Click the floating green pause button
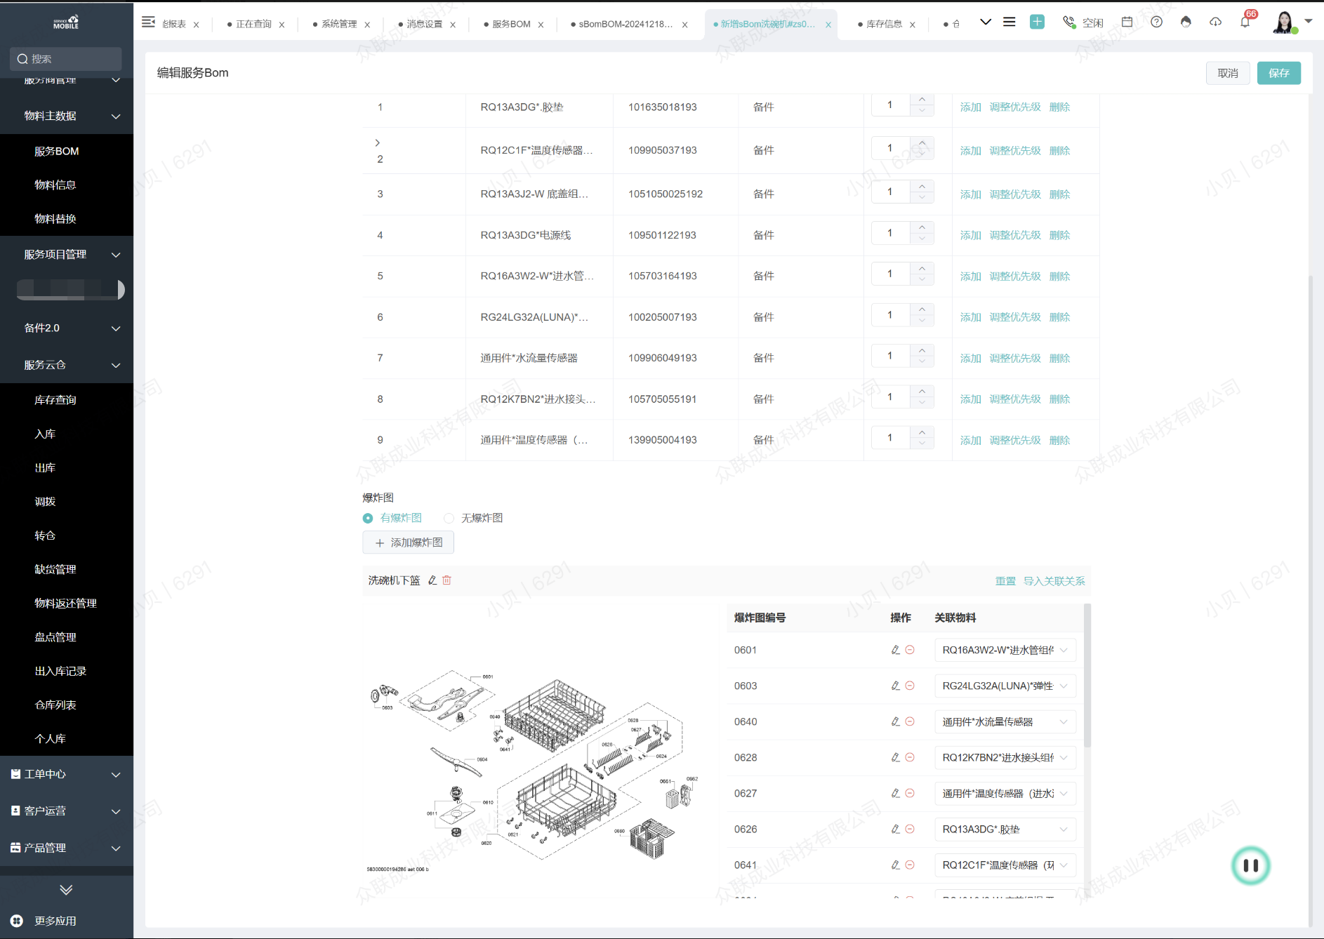The height and width of the screenshot is (939, 1324). click(x=1250, y=865)
